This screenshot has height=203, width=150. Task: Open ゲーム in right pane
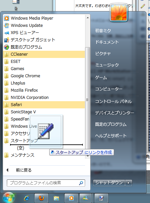tap(101, 78)
